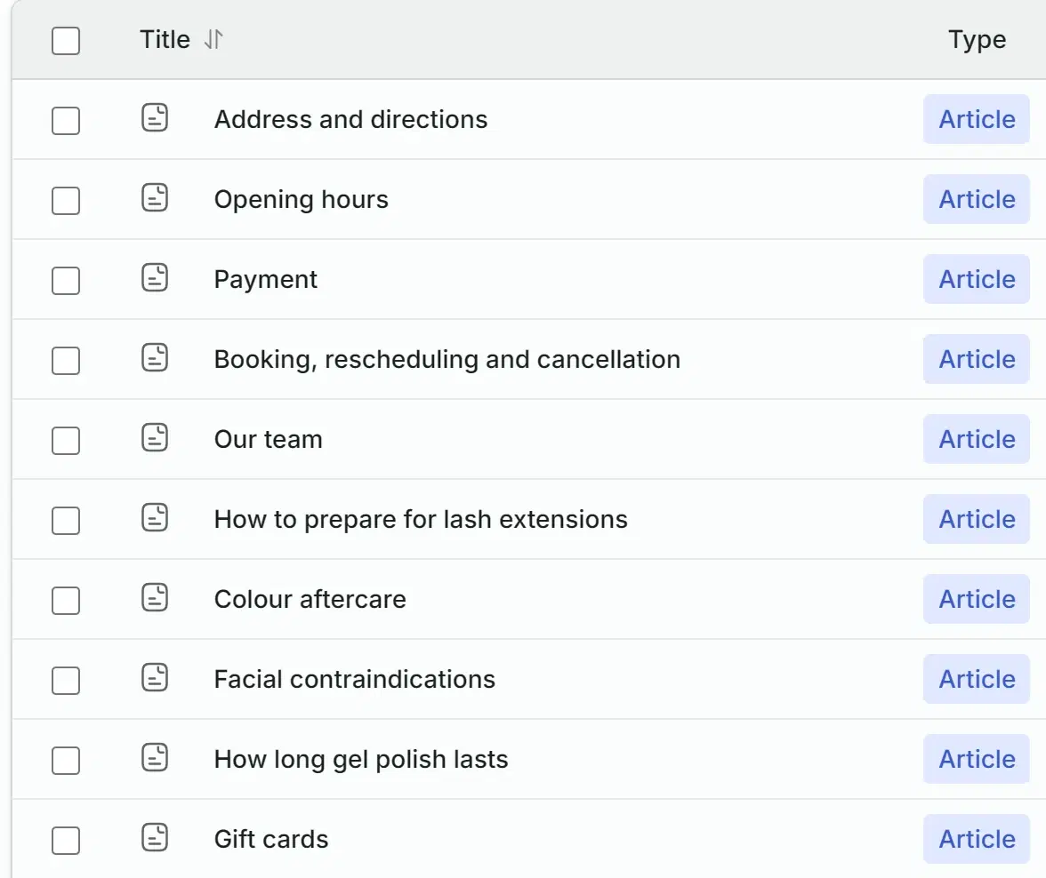Tick the How long gel polish lasts checkbox
Image resolution: width=1046 pixels, height=878 pixels.
pyautogui.click(x=66, y=761)
